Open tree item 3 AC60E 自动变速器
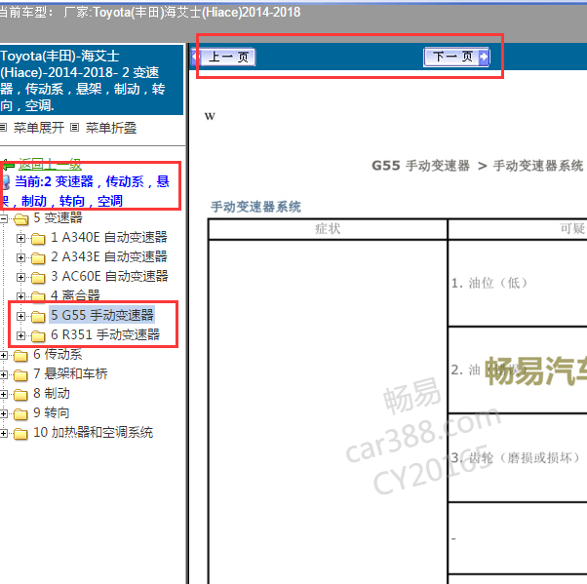Screen dimensions: 587x584 pyautogui.click(x=109, y=276)
